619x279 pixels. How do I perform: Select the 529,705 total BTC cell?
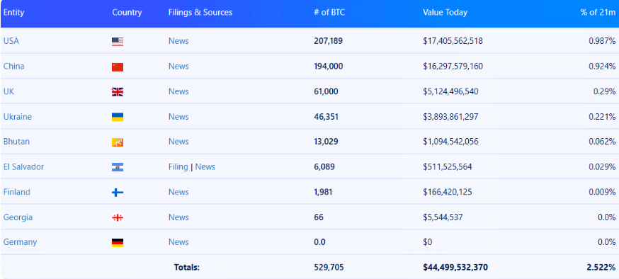[x=329, y=267]
